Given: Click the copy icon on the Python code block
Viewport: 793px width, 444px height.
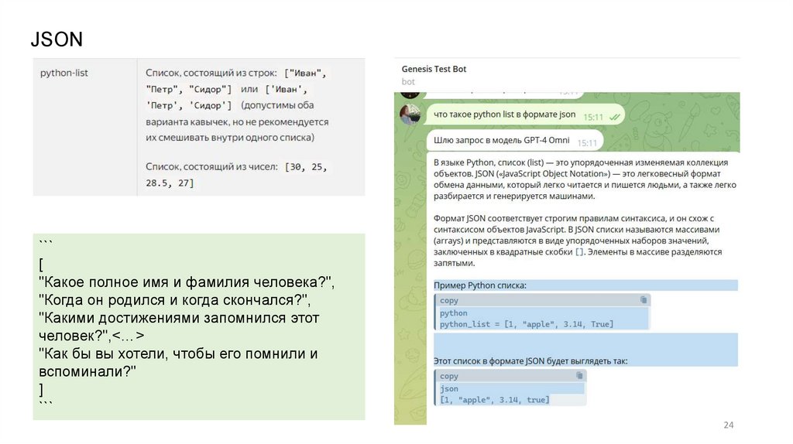Looking at the screenshot, I should [644, 300].
